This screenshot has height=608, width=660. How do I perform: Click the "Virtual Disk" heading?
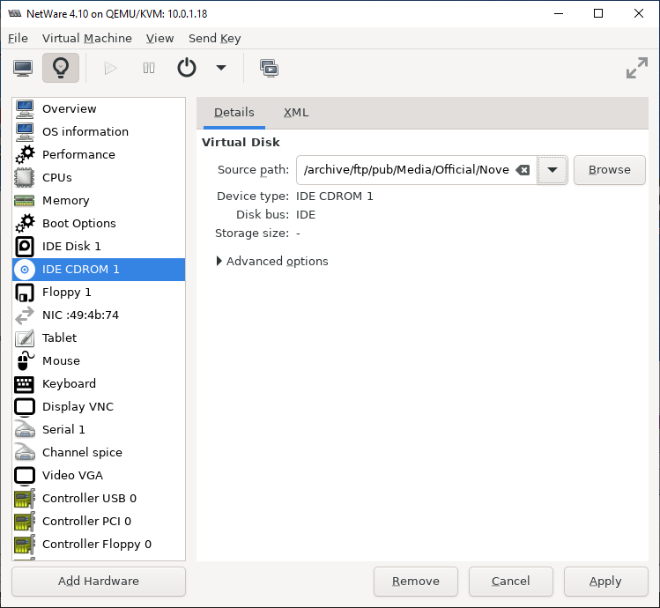point(241,143)
